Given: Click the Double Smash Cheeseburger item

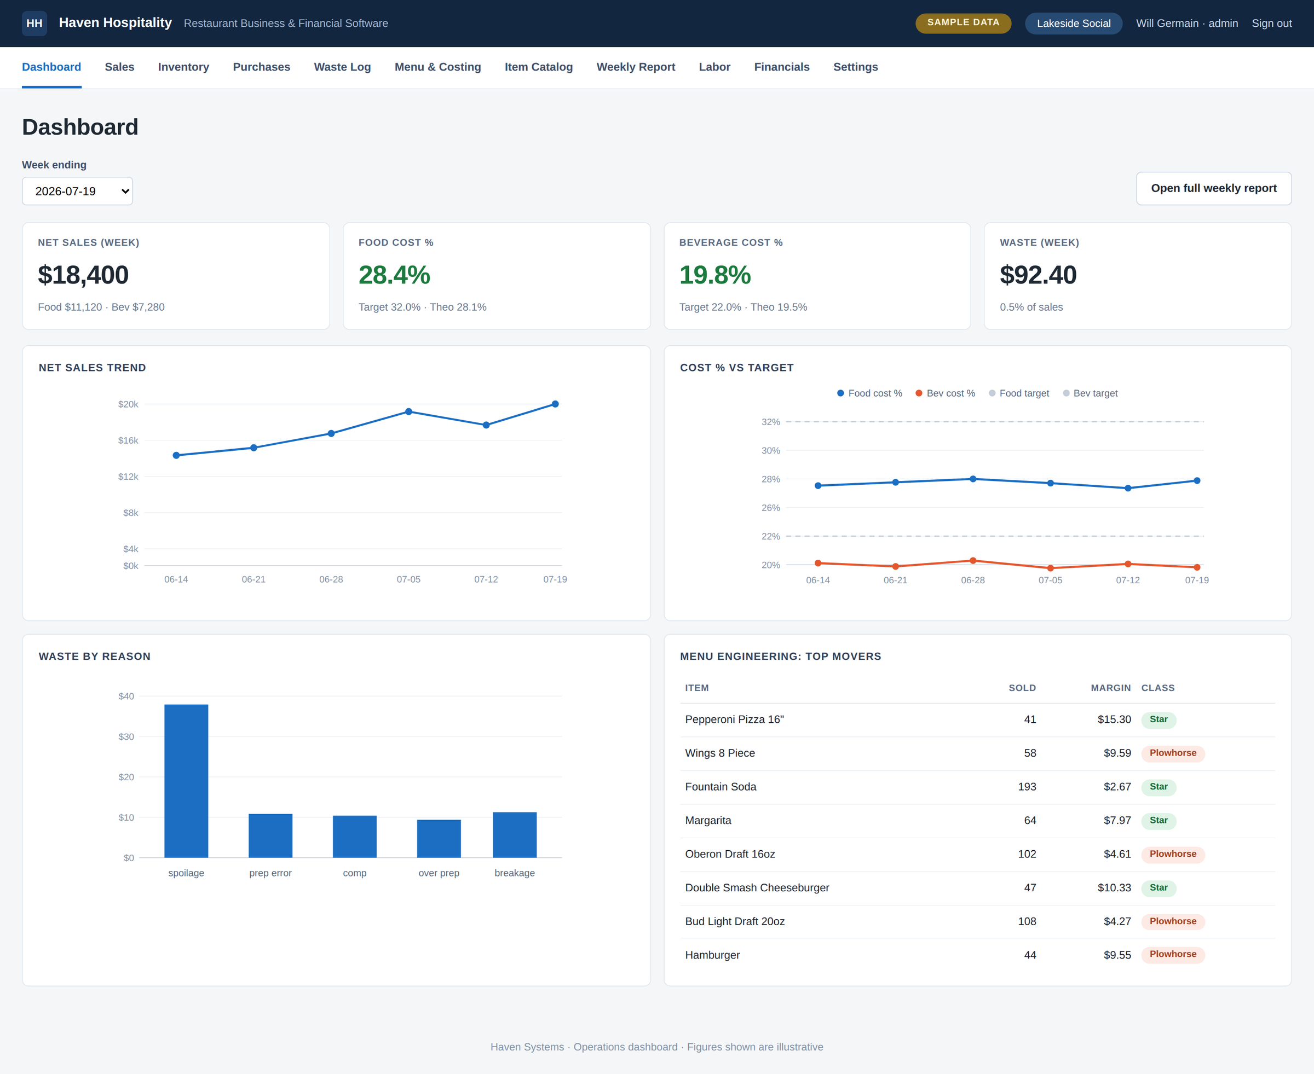Looking at the screenshot, I should coord(757,888).
